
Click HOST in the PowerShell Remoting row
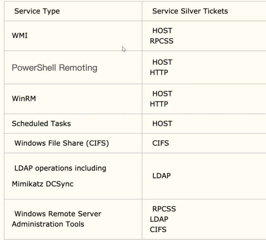point(162,62)
